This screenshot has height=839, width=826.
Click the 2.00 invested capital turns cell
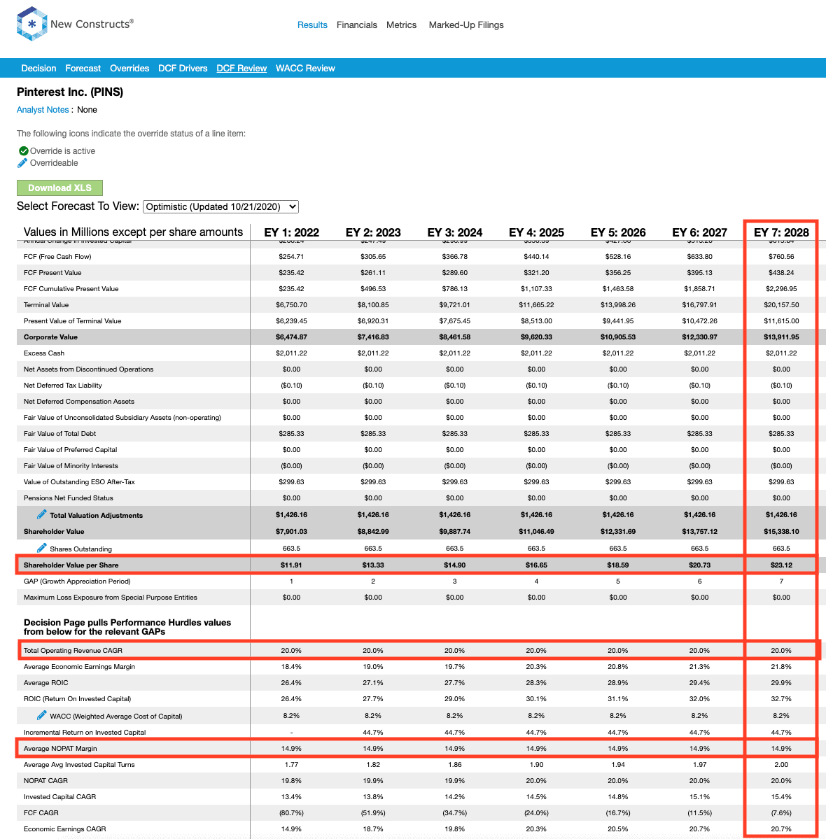coord(782,765)
